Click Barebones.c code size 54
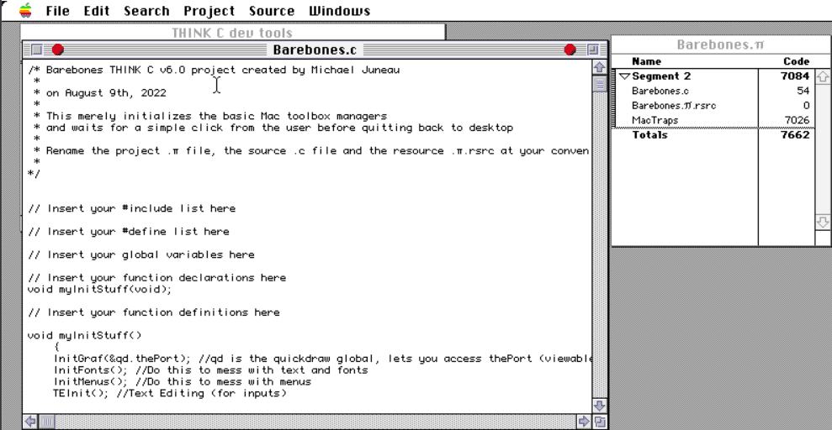 [803, 91]
